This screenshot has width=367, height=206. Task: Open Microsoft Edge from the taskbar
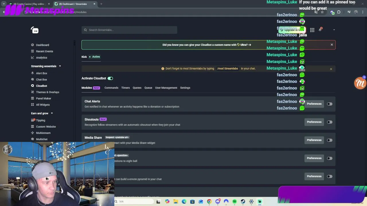pos(184,201)
